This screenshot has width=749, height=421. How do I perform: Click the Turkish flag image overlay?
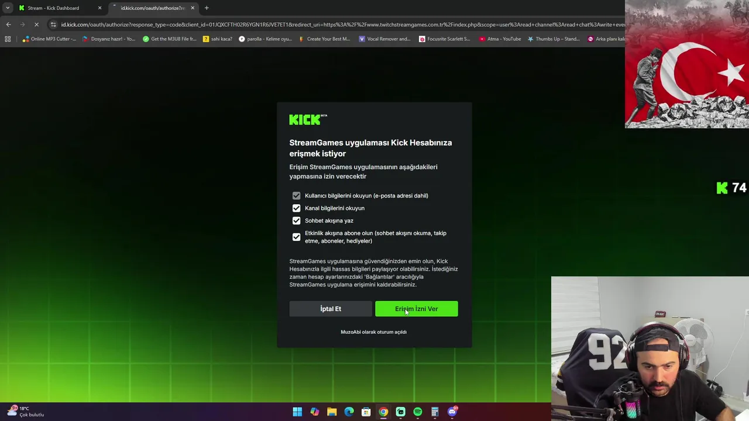coord(687,64)
